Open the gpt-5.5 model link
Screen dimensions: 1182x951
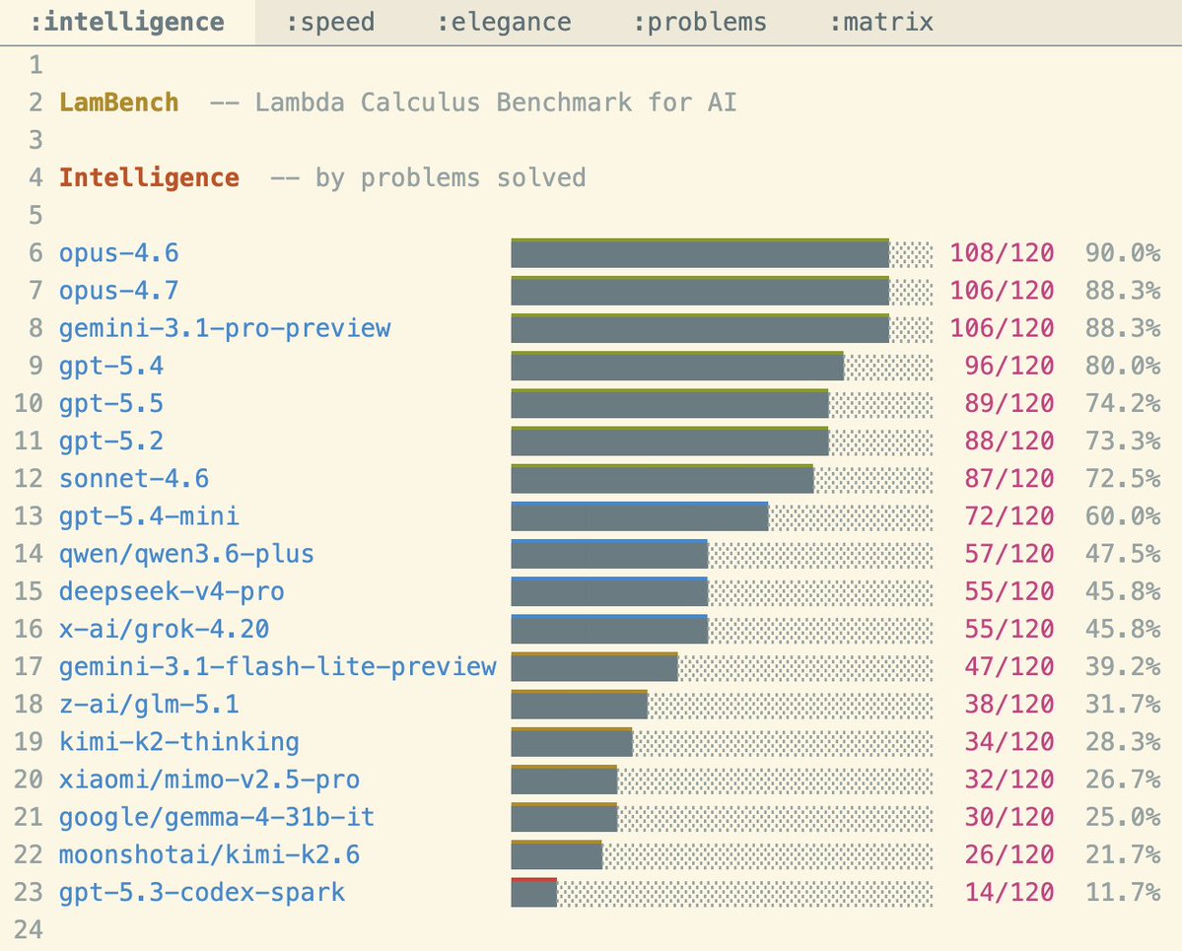(x=111, y=403)
